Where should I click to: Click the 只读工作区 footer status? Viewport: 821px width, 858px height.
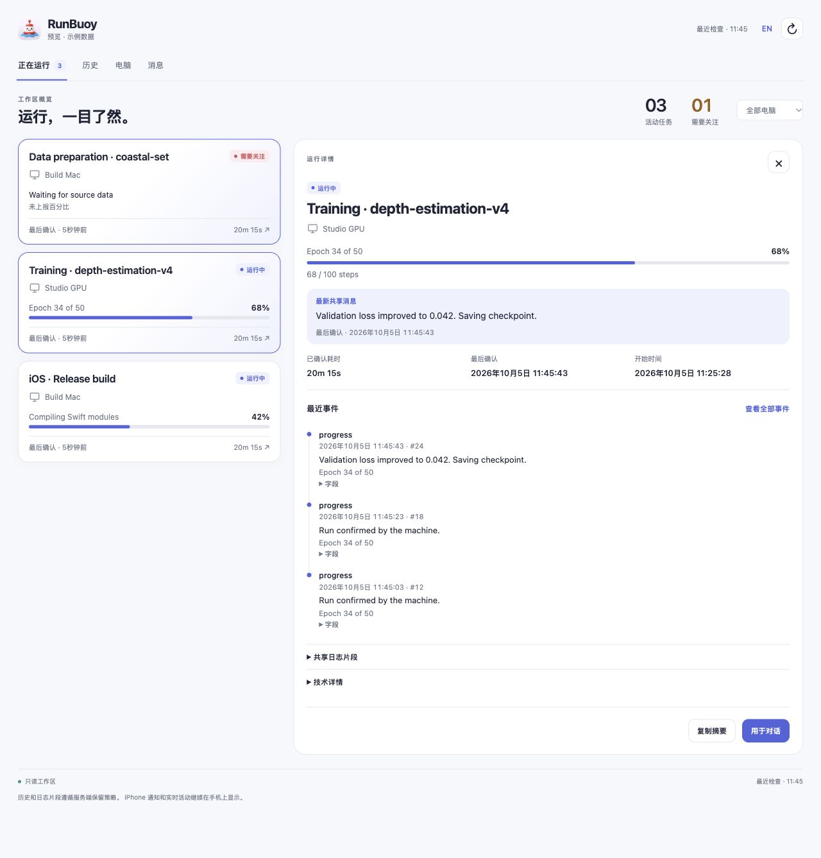(37, 782)
